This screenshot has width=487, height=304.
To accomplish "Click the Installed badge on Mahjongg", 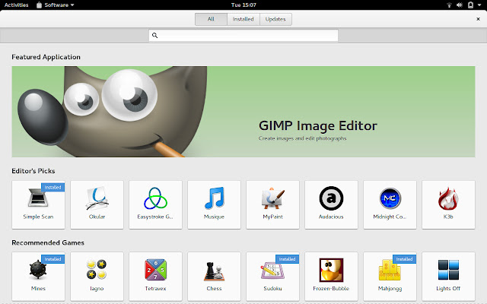I will point(404,259).
